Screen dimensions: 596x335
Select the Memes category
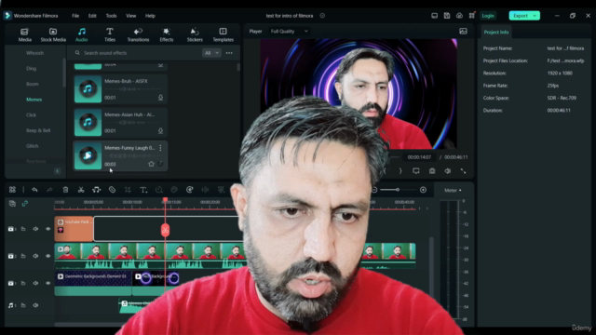click(x=34, y=100)
